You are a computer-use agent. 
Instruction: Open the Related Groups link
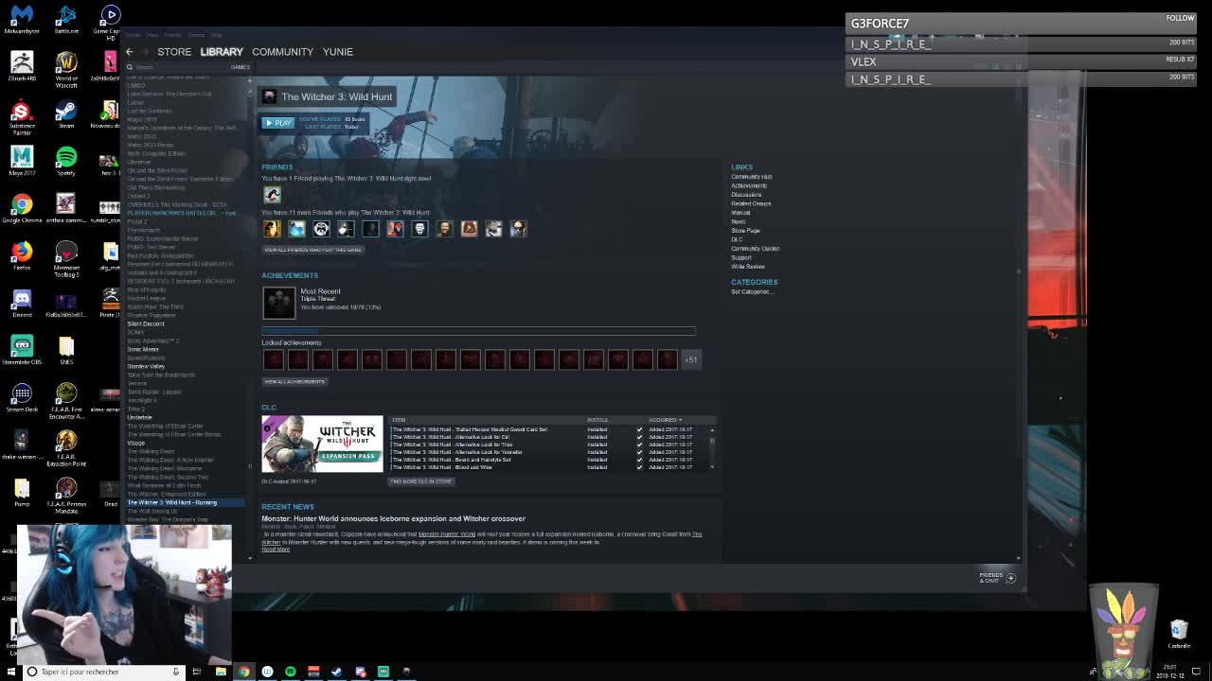[x=751, y=204]
